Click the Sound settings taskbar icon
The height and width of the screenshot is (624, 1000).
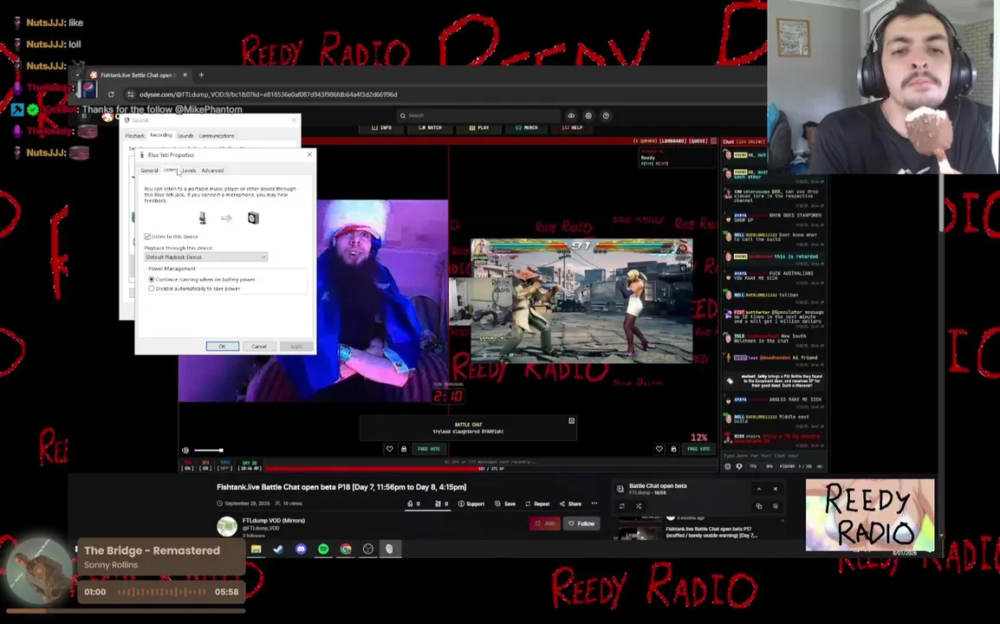[x=390, y=549]
